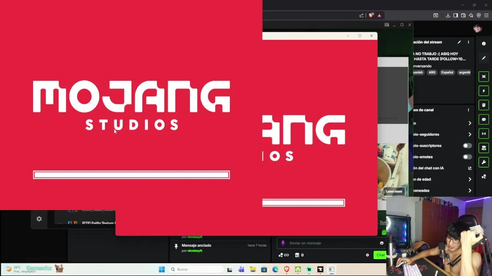
Task: Switch to Brave browser from taskbar
Action: pos(286,269)
